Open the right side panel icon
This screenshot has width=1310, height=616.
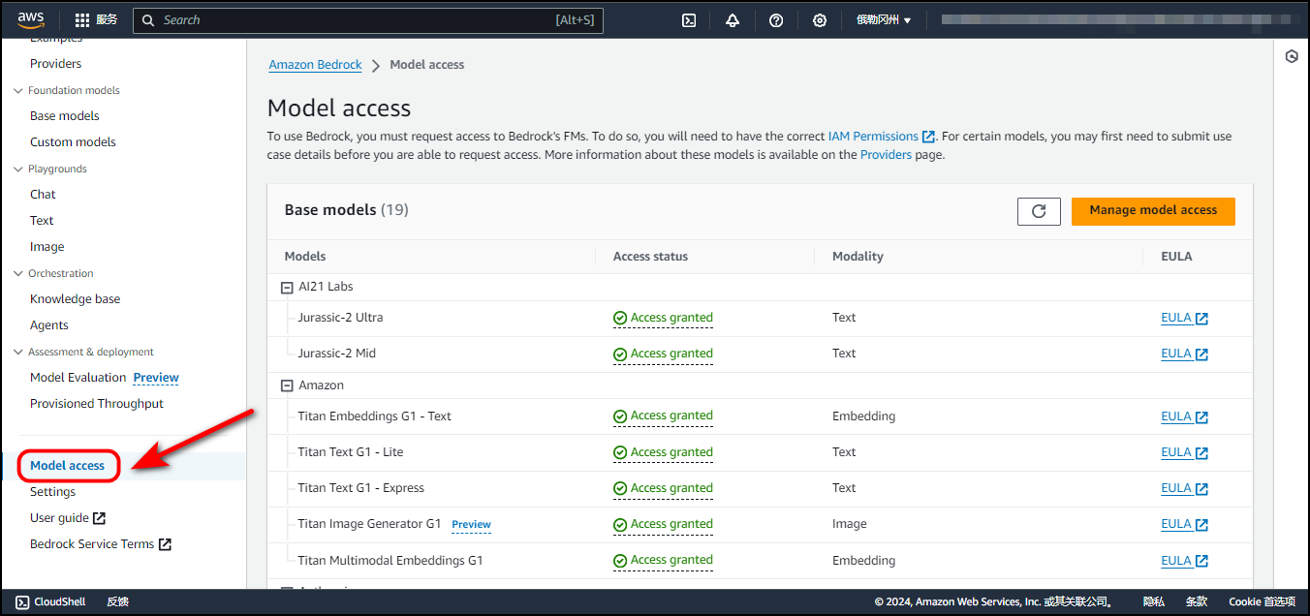pyautogui.click(x=1292, y=57)
